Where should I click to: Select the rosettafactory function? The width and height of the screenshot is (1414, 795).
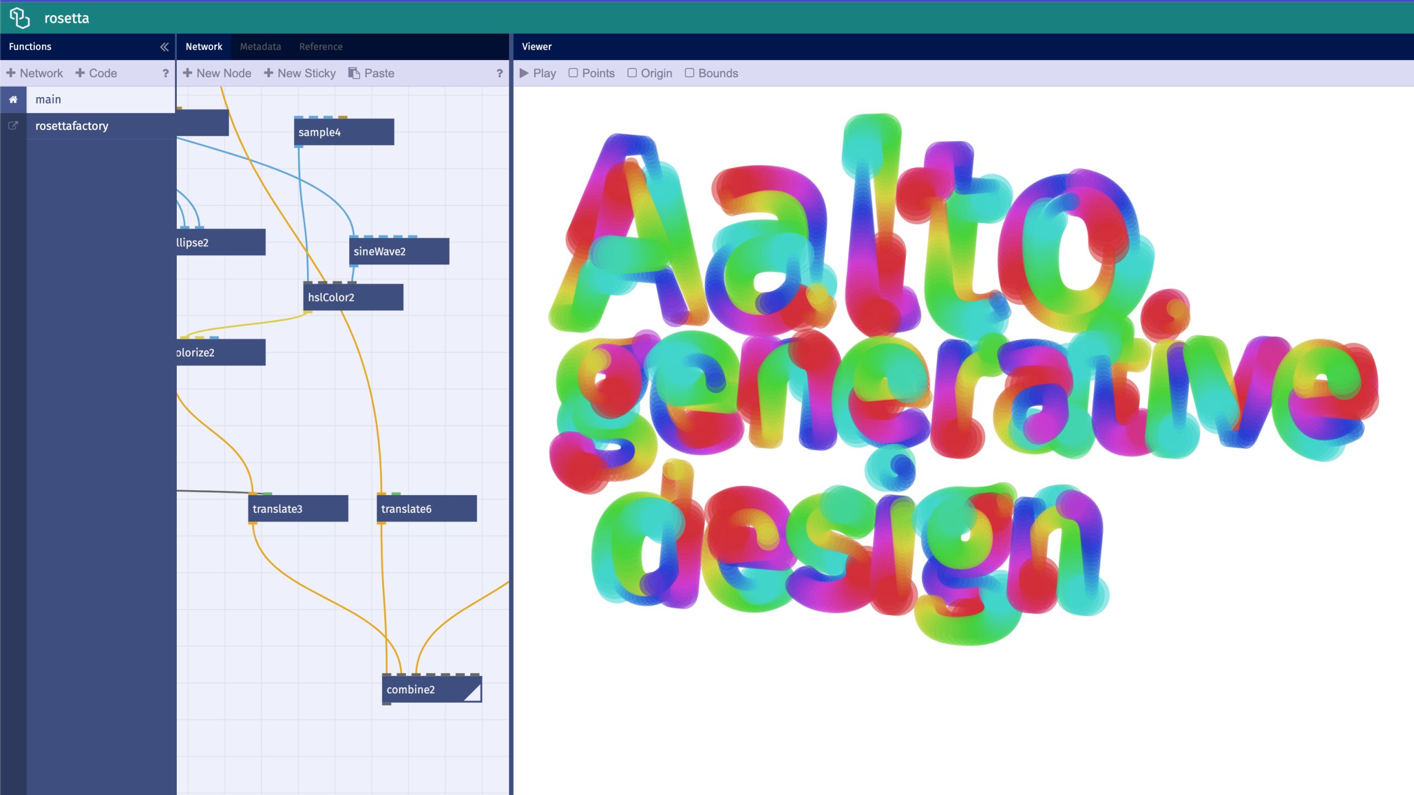(x=72, y=126)
